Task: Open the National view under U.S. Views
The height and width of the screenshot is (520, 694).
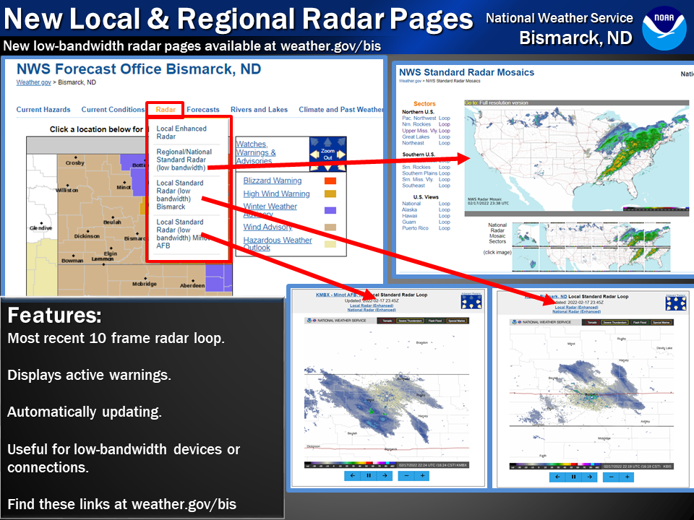Action: pyautogui.click(x=411, y=204)
